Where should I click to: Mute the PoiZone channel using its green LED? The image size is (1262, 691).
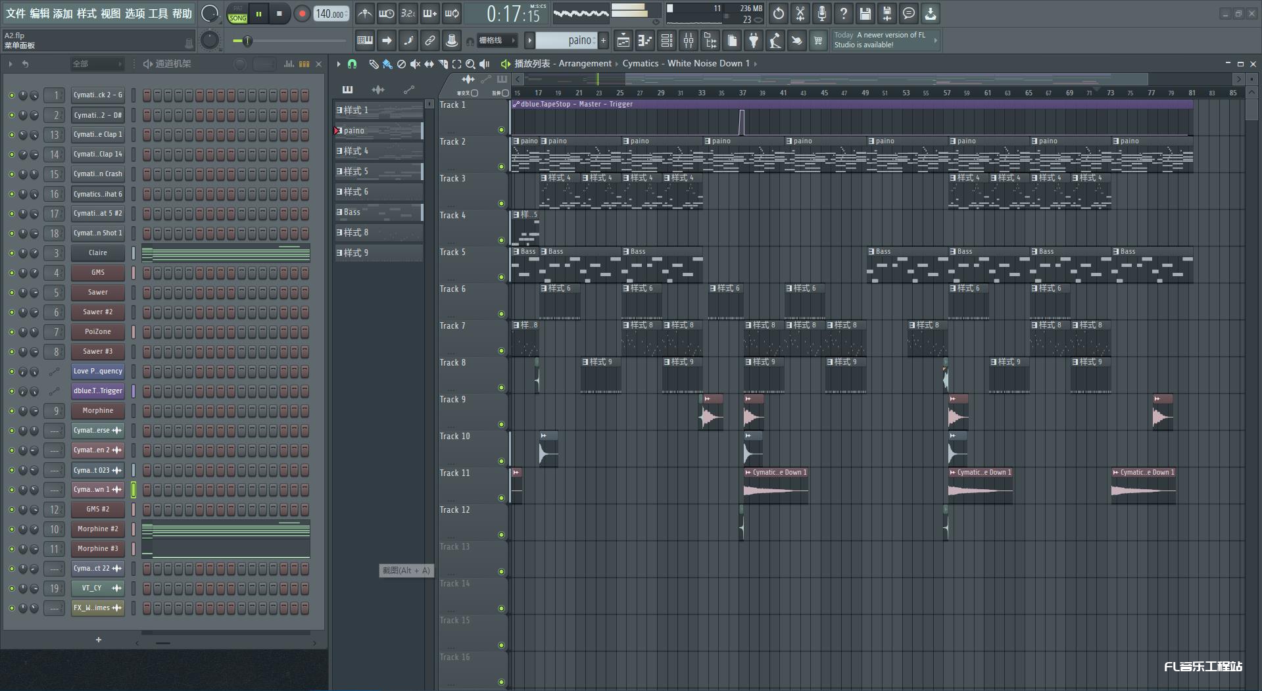click(11, 332)
